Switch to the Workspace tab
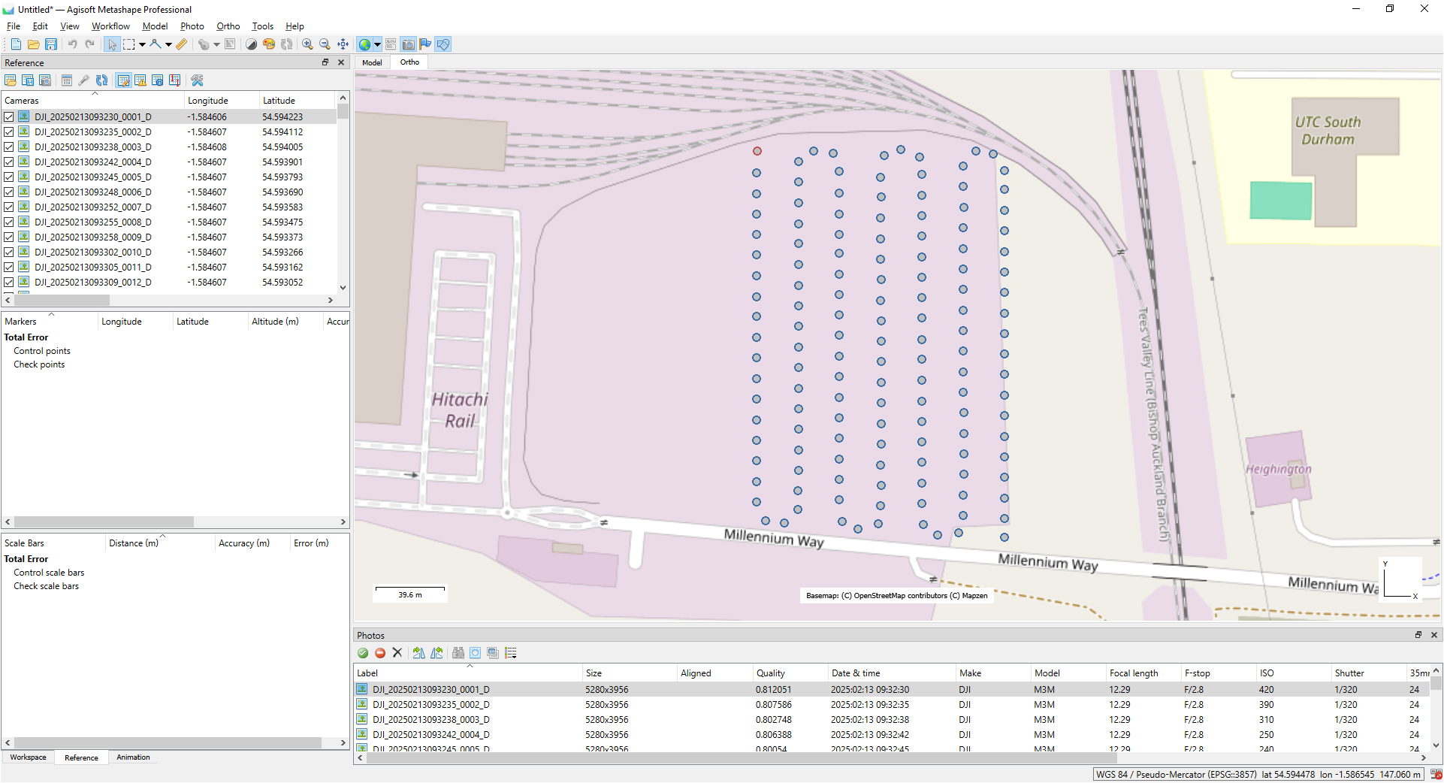Screen dimensions: 1444x783 click(28, 757)
